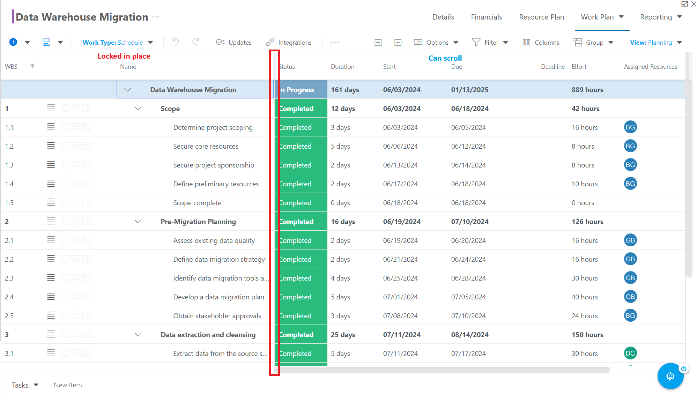697x402 pixels.
Task: Click the save icon in the toolbar
Action: click(x=46, y=42)
